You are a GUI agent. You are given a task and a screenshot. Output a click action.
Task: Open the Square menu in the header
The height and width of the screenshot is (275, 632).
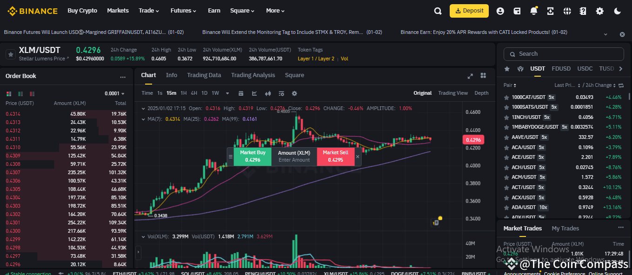click(x=242, y=11)
